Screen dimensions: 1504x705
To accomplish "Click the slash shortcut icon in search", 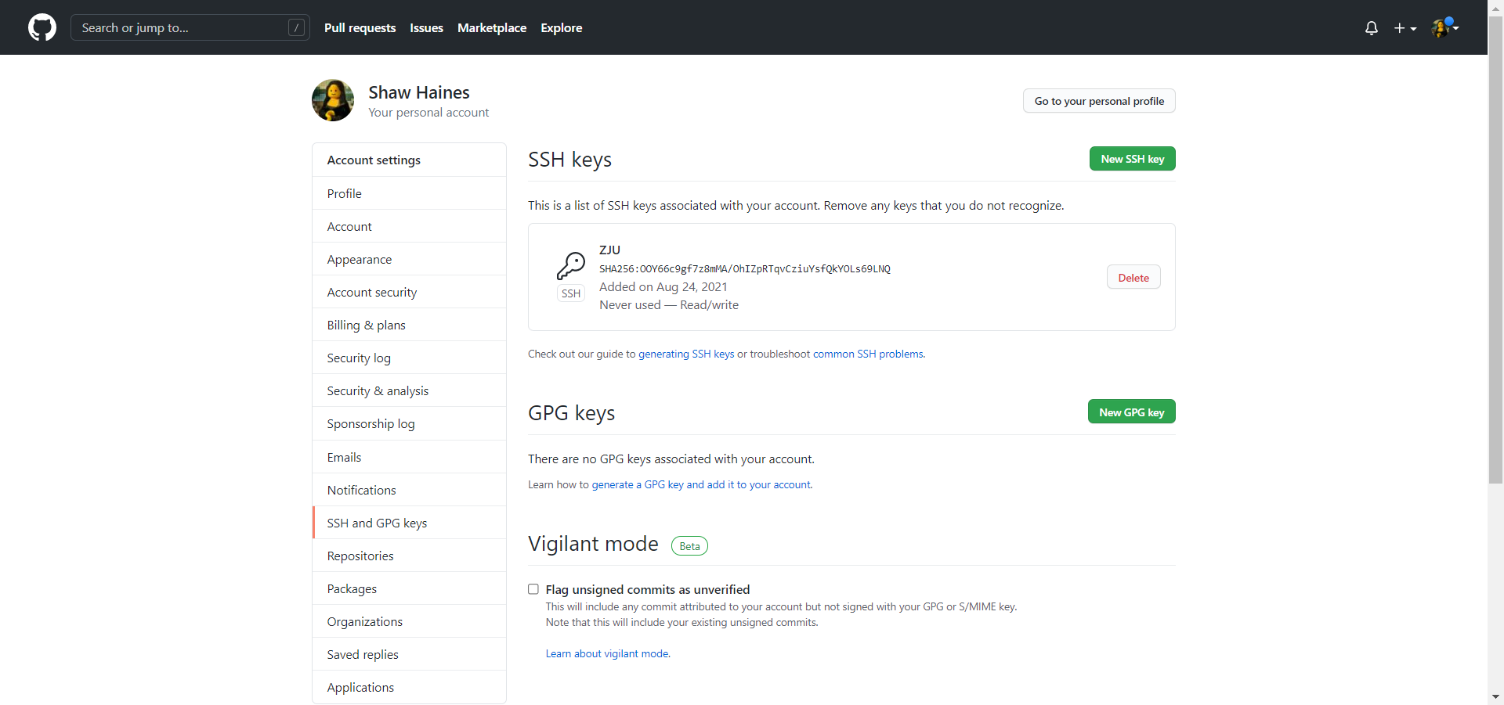I will (296, 27).
